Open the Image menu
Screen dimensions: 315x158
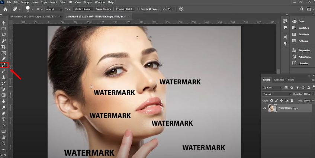tap(25, 2)
